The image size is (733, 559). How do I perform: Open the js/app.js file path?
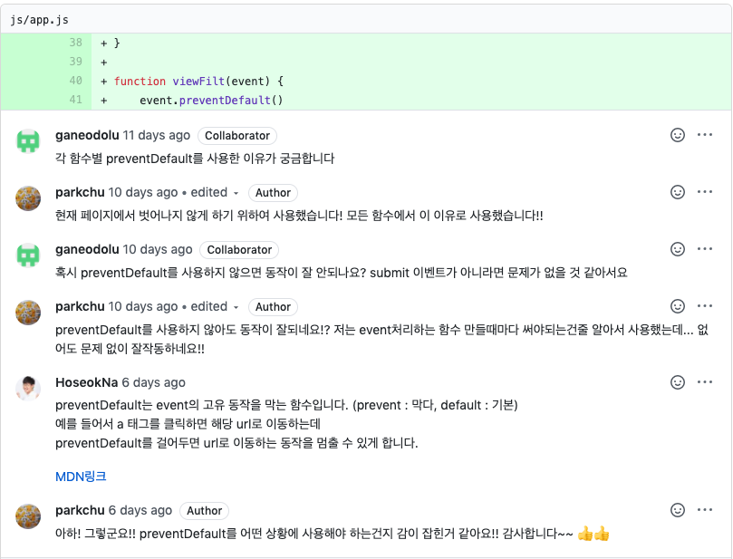tap(39, 20)
